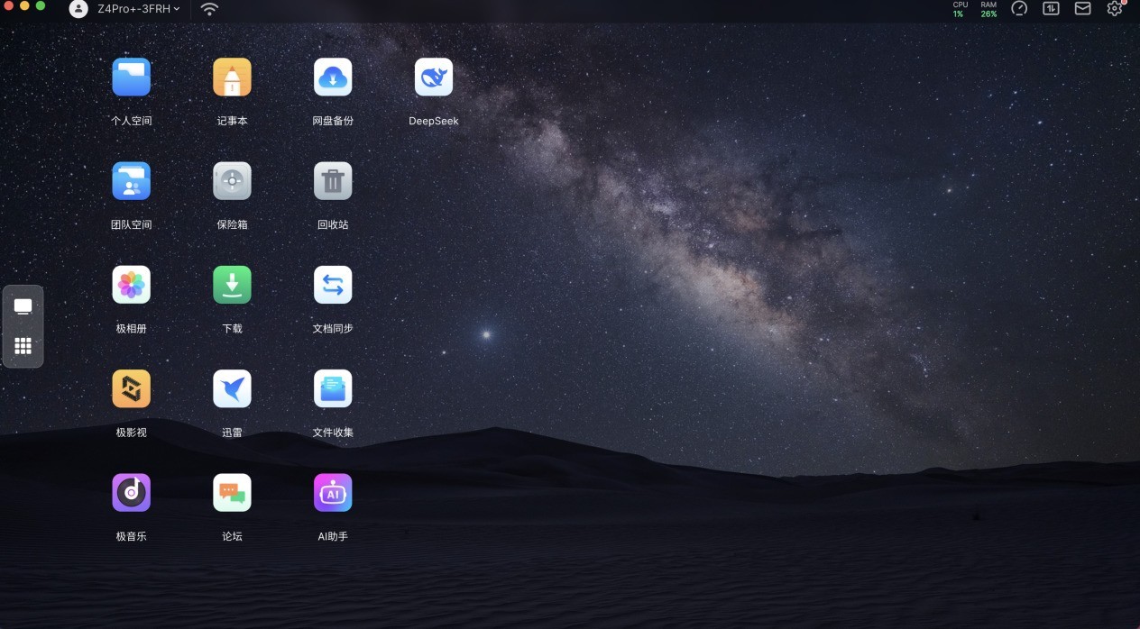Launch the 记事本 notepad app
The width and height of the screenshot is (1140, 629).
(x=232, y=77)
